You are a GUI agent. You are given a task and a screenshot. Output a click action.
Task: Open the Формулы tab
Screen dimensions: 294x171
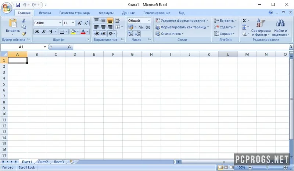point(106,13)
